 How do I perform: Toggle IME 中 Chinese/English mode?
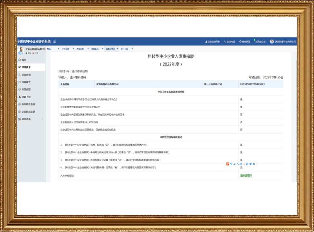(231, 164)
